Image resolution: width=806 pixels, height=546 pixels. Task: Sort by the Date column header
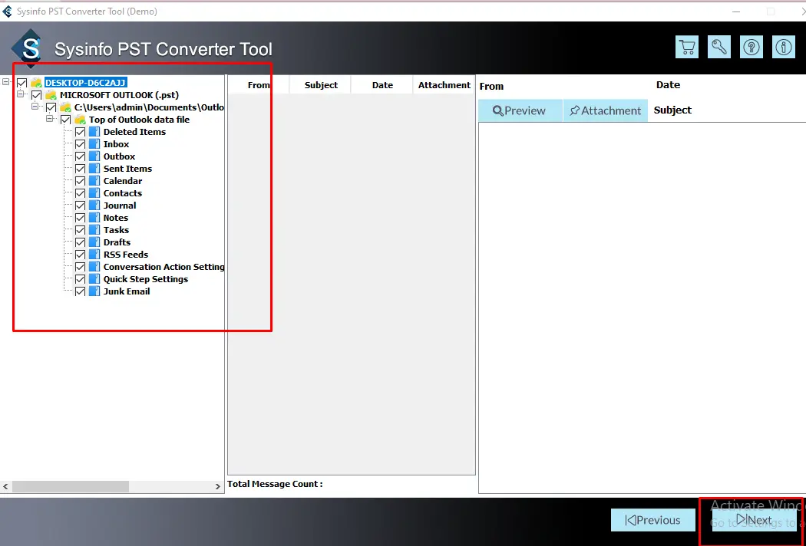pos(382,85)
